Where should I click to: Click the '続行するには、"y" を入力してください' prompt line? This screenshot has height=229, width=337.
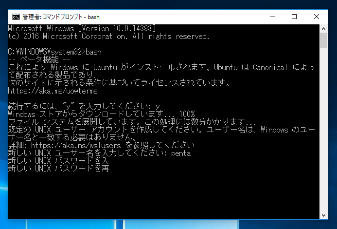click(x=84, y=106)
